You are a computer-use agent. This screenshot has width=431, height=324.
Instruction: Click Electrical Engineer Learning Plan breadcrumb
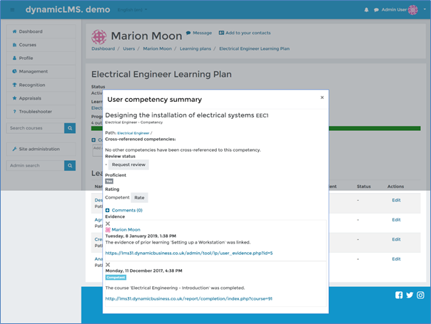tap(254, 48)
